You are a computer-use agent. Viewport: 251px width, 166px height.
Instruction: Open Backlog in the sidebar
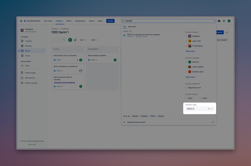(32, 46)
